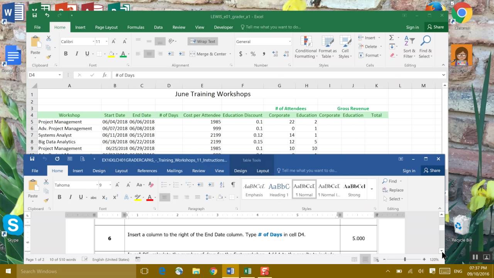Toggle Bold in Excel ribbon

(x=66, y=54)
